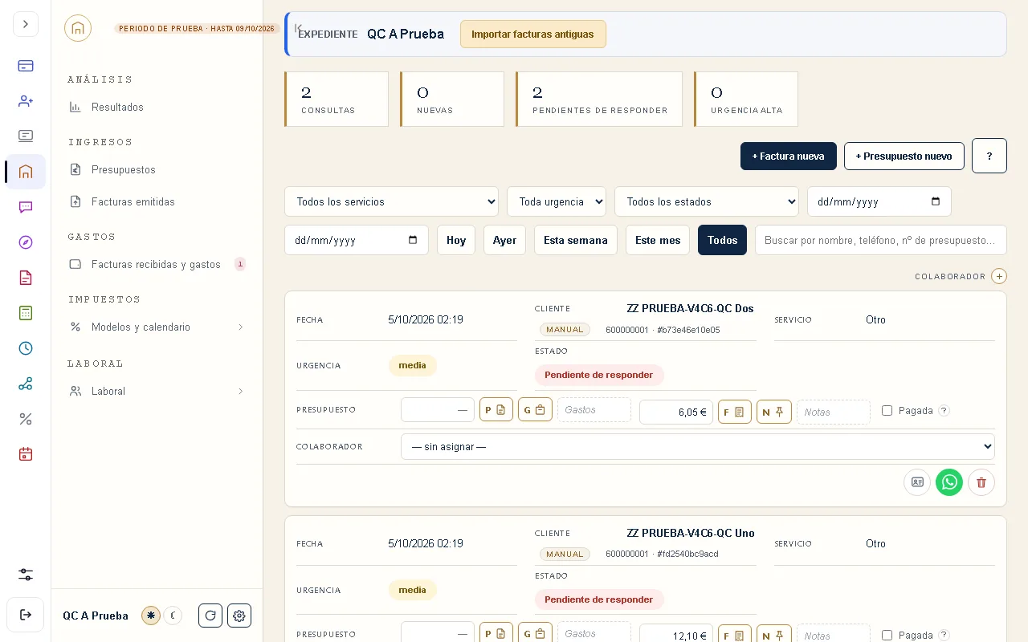Open the credit card icon in the left rail
The width and height of the screenshot is (1028, 642).
pos(26,66)
